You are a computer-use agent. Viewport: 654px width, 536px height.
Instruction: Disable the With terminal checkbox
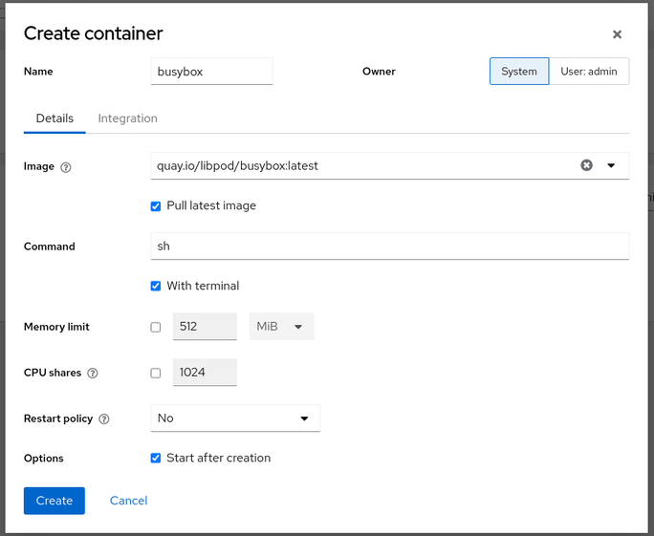156,287
